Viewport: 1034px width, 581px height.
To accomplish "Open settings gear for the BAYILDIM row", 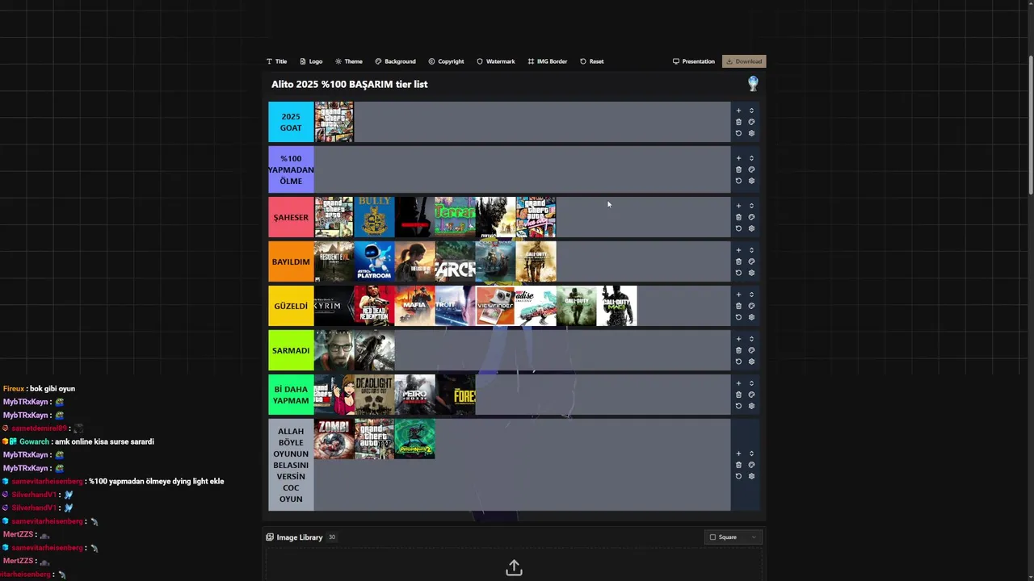I will click(751, 273).
